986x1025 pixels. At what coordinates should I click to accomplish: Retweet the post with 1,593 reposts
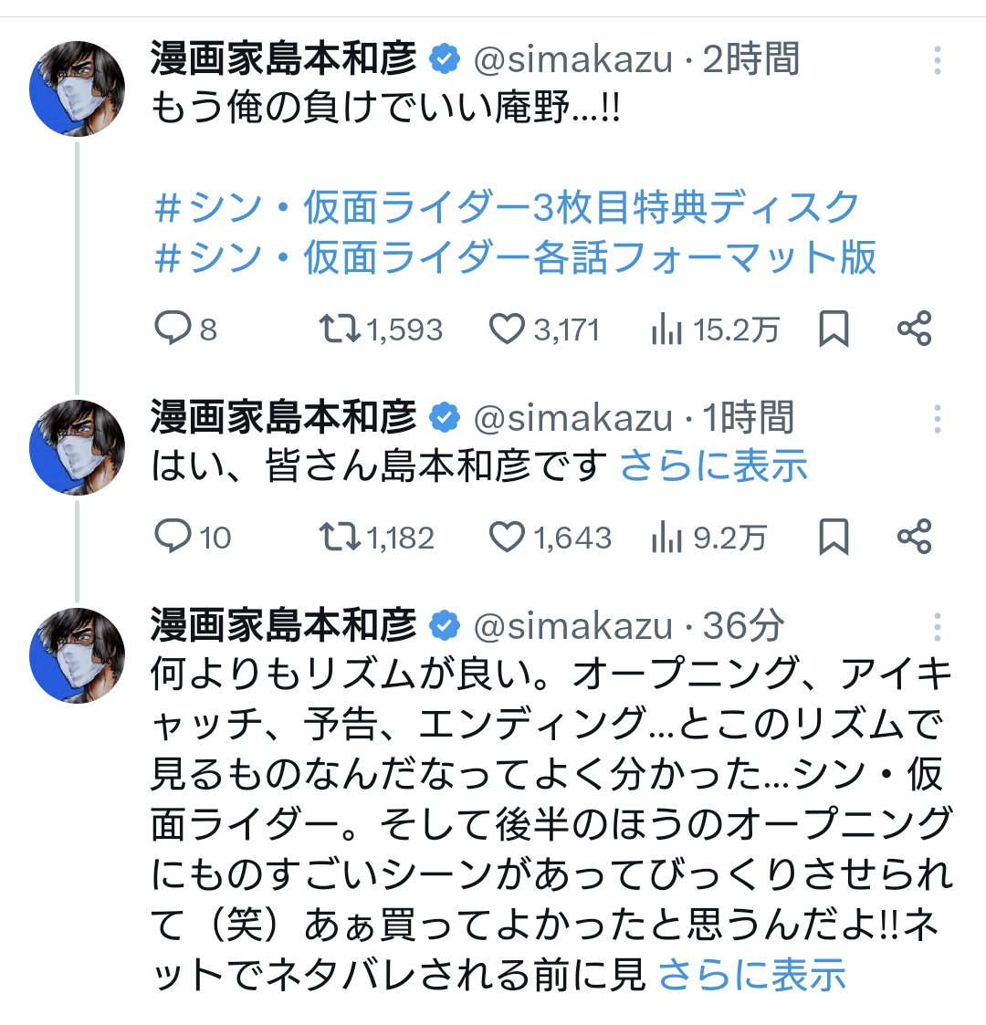click(x=340, y=329)
